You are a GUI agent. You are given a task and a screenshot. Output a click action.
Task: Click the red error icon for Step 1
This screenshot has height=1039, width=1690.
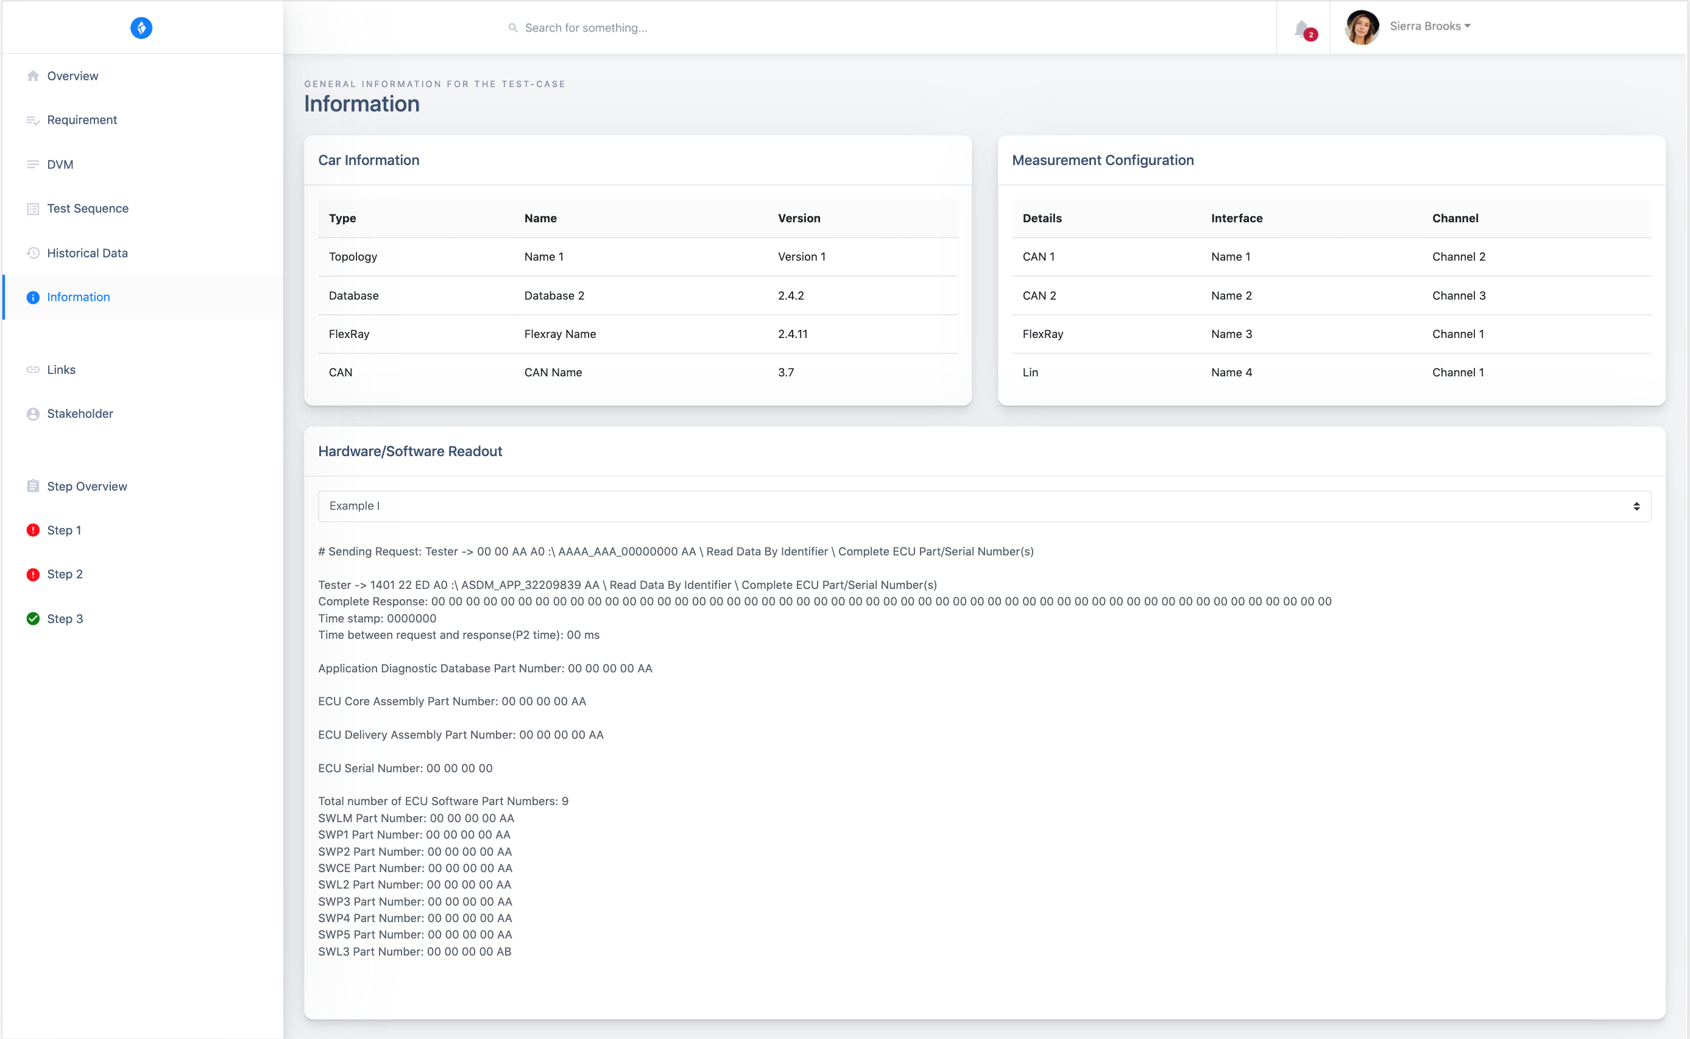[x=32, y=530]
